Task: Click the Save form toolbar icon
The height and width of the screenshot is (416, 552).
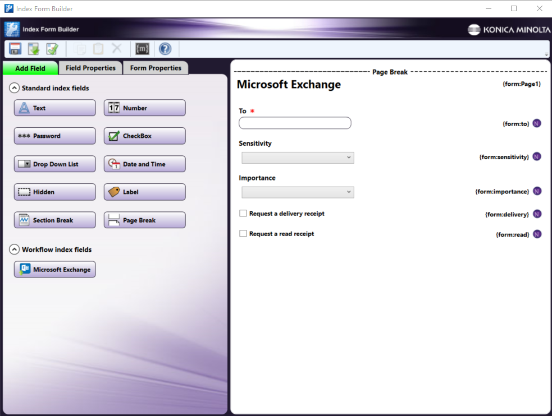Action: click(x=15, y=48)
